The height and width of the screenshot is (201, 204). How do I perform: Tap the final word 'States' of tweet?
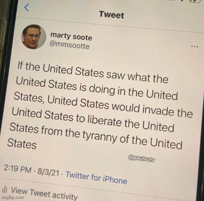tap(22, 144)
